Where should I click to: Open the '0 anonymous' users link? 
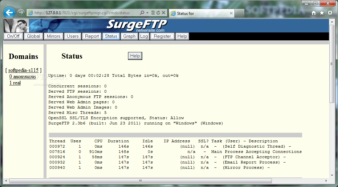click(x=22, y=76)
